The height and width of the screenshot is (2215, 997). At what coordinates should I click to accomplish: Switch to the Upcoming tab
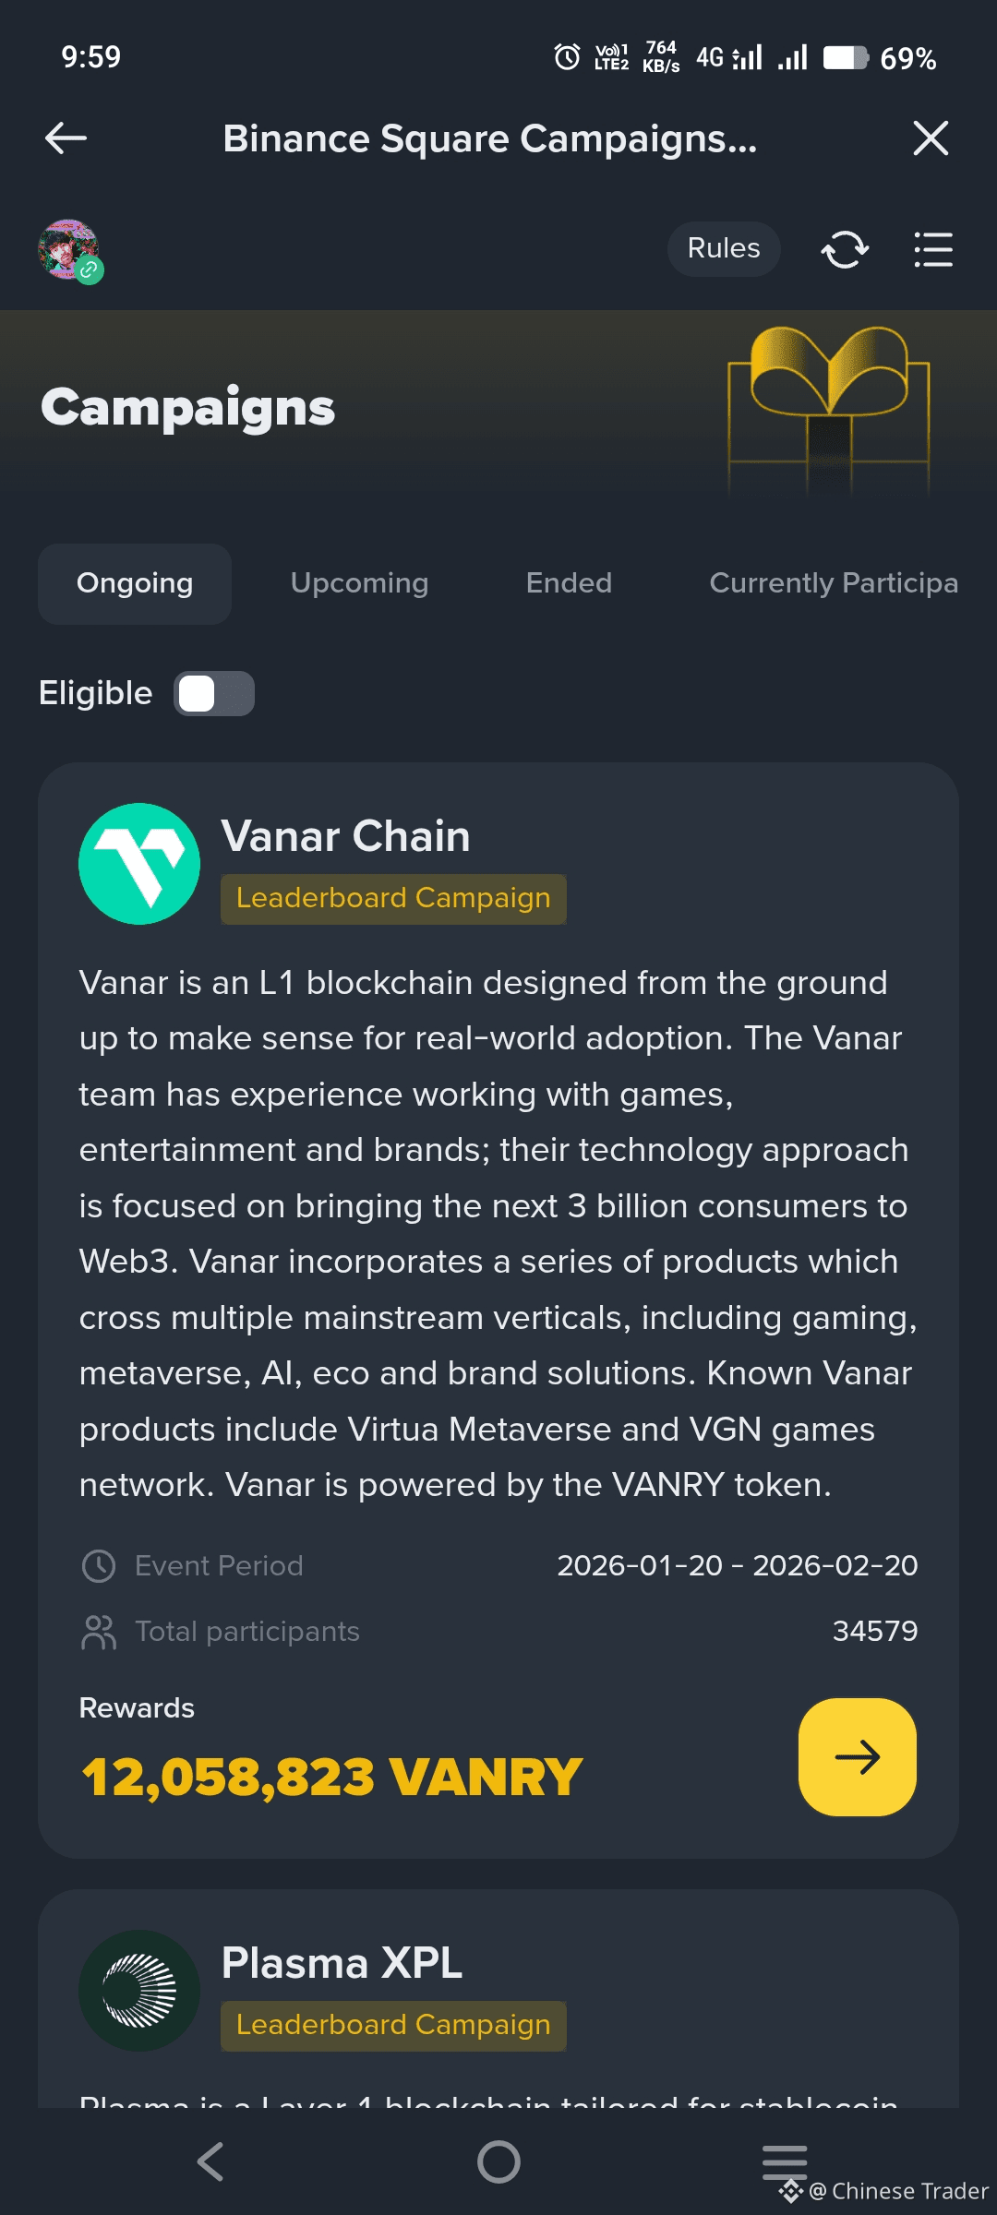click(x=359, y=583)
